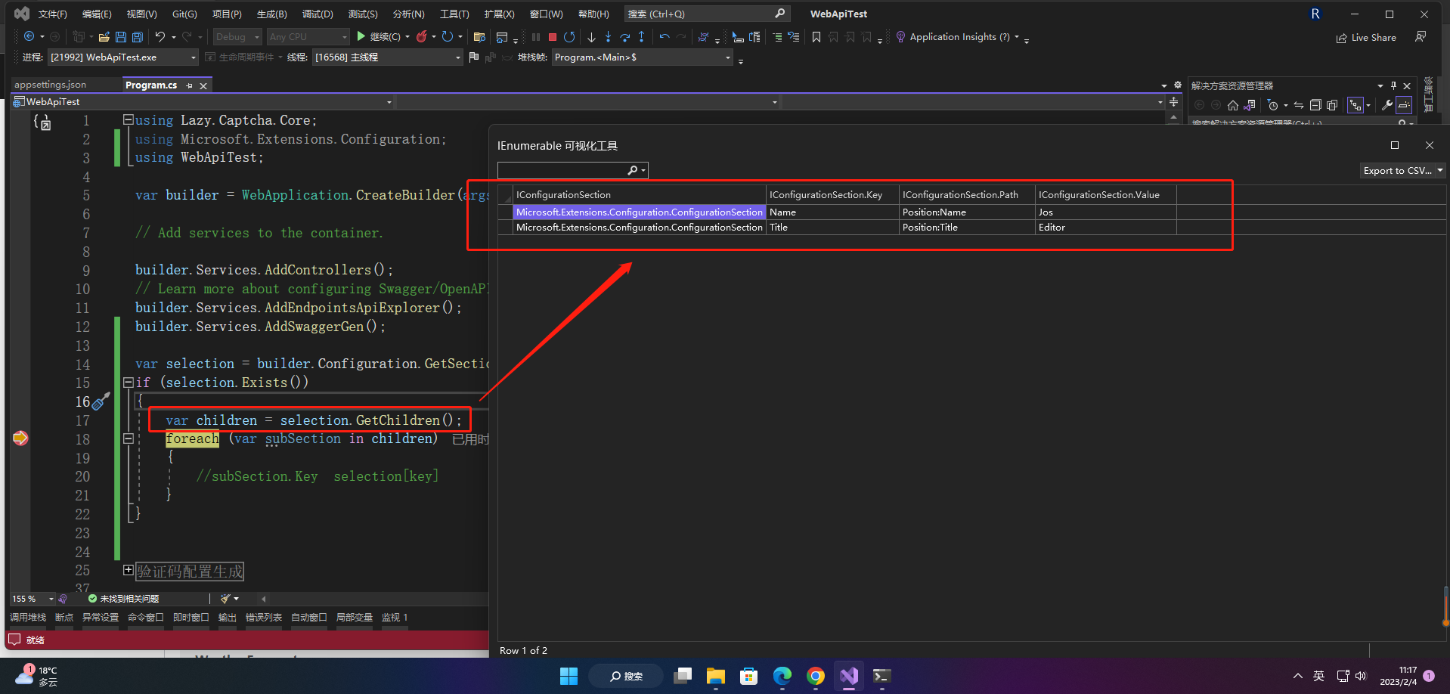
Task: Open the Debug configuration dropdown
Action: pos(237,36)
